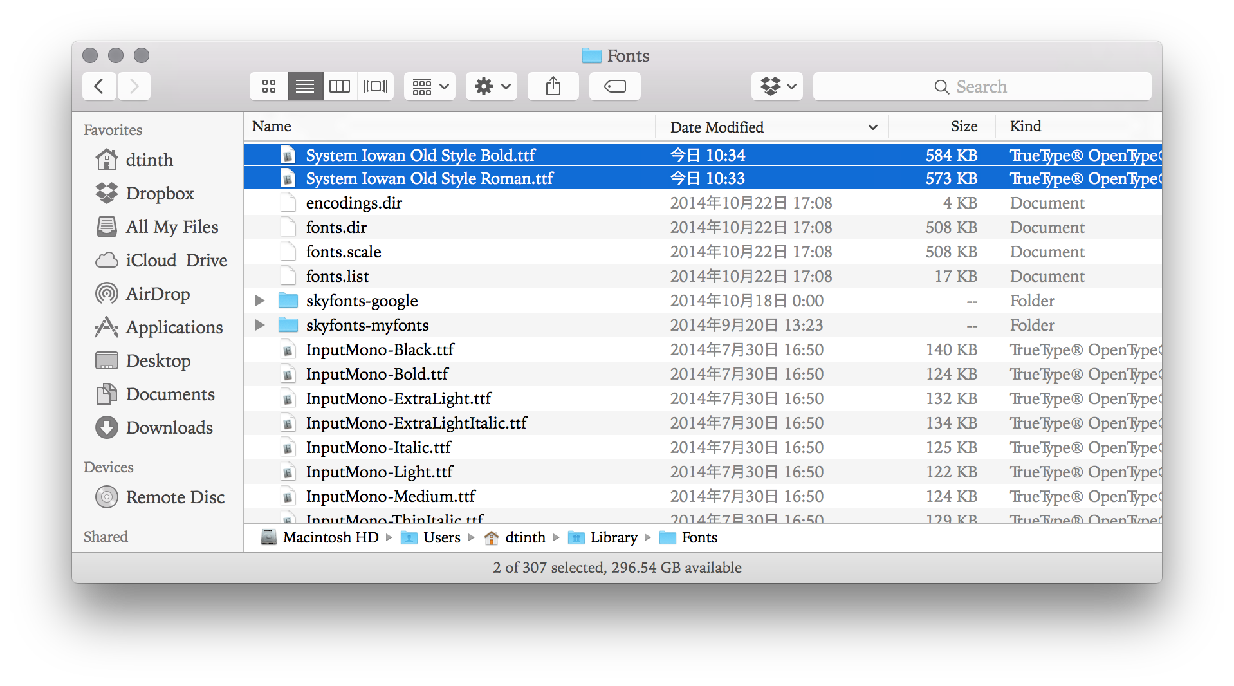Select the fonts.dir file
The height and width of the screenshot is (686, 1234).
[703, 227]
